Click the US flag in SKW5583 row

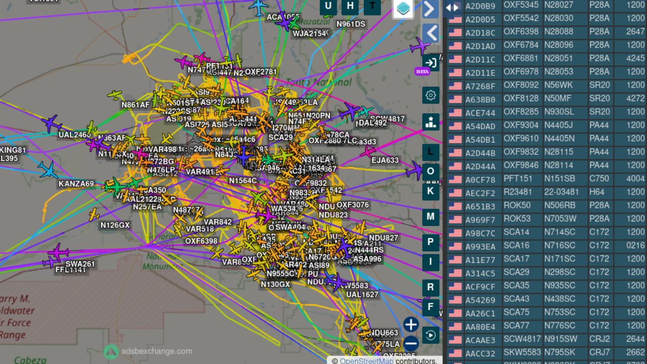[x=455, y=352]
